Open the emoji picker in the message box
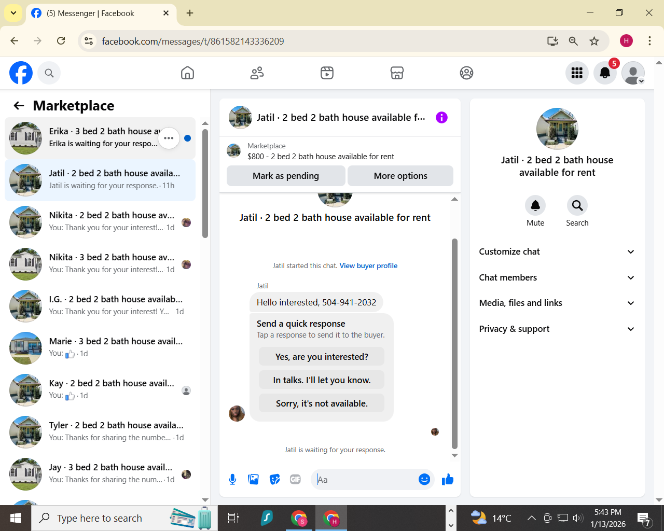Image resolution: width=664 pixels, height=531 pixels. click(x=424, y=480)
